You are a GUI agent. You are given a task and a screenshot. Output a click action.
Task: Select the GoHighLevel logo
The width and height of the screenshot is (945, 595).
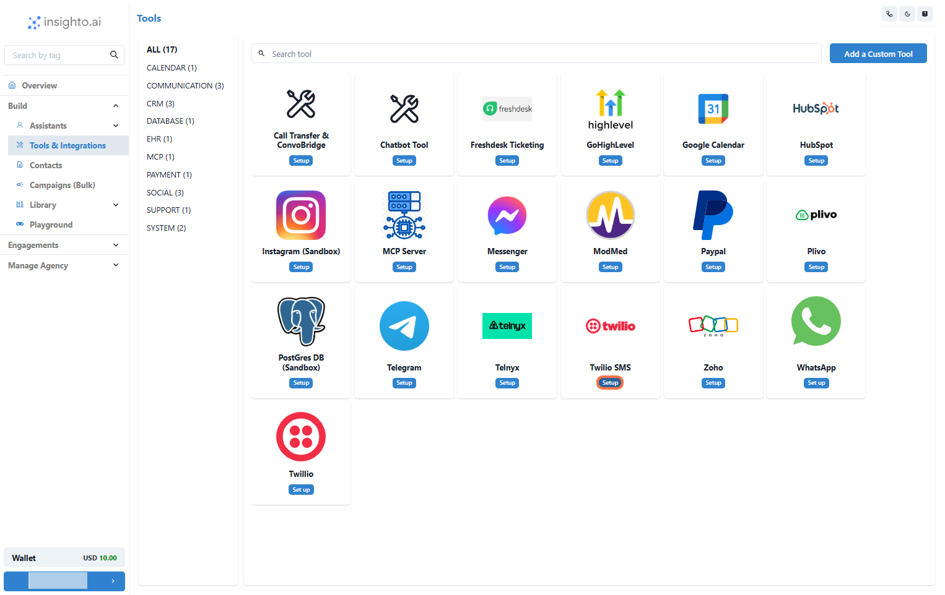611,109
